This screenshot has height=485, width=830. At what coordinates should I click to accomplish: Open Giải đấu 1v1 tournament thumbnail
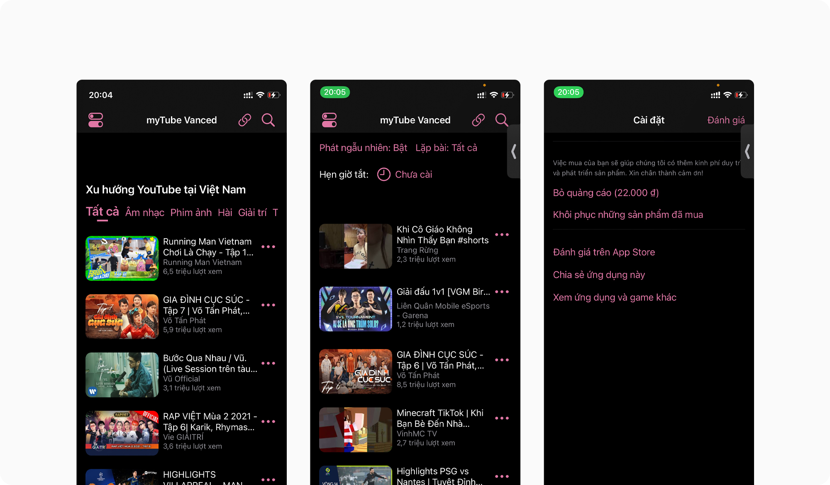(356, 309)
